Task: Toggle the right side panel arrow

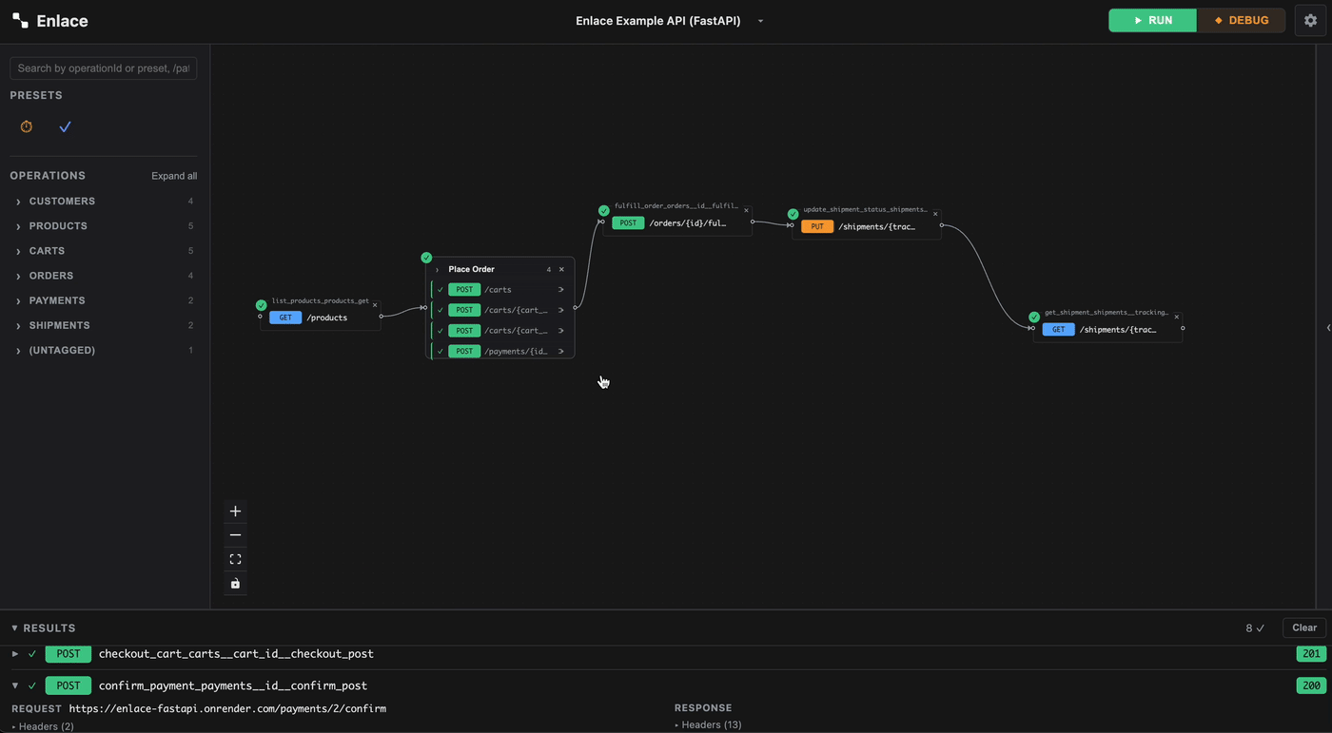Action: click(1328, 328)
